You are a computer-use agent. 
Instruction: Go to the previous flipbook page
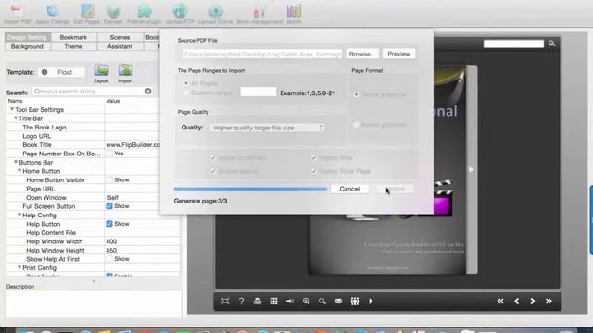(517, 301)
